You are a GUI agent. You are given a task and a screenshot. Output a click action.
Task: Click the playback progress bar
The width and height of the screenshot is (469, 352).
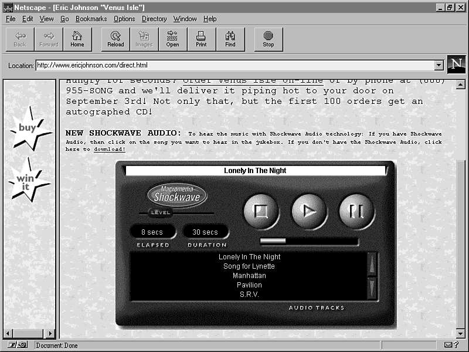[309, 241]
